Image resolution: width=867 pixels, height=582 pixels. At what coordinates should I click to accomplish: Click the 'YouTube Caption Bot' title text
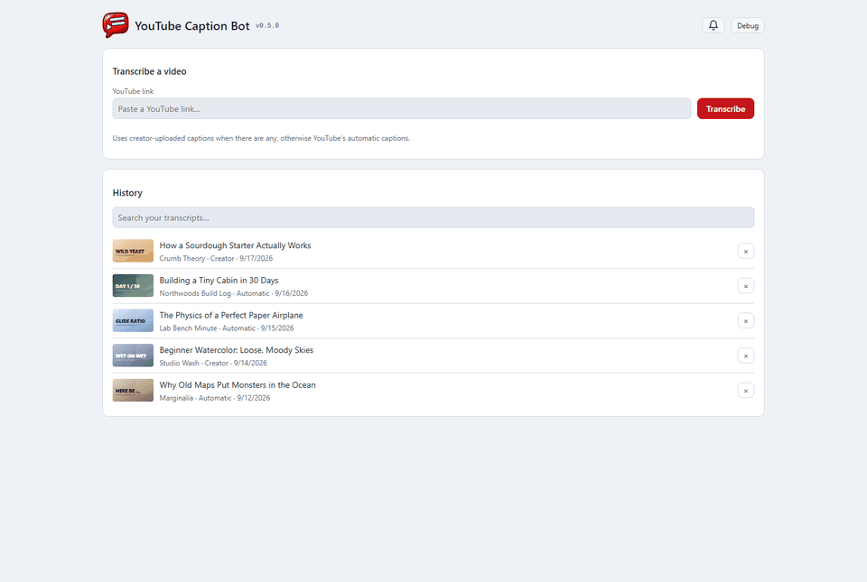191,26
